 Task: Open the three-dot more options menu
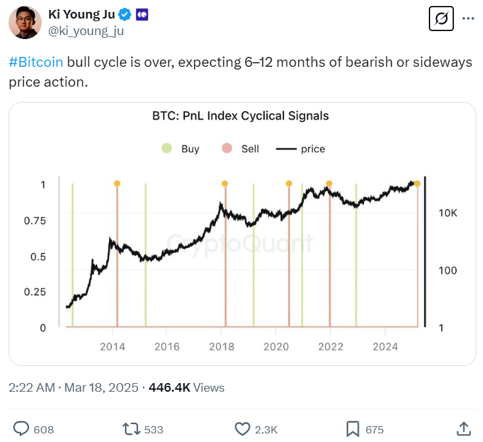468,19
